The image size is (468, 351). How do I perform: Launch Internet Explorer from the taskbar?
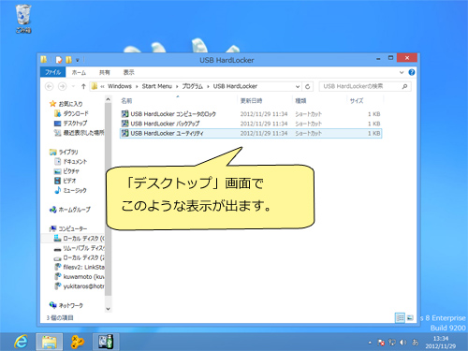point(21,342)
